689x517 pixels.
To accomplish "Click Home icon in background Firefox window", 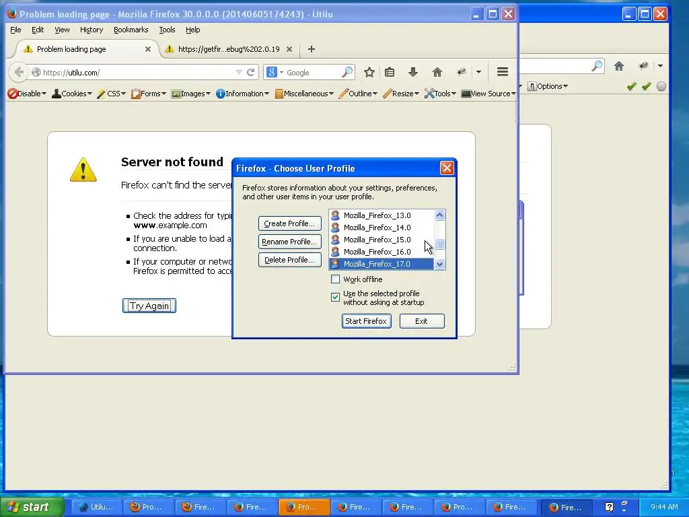I will click(619, 66).
